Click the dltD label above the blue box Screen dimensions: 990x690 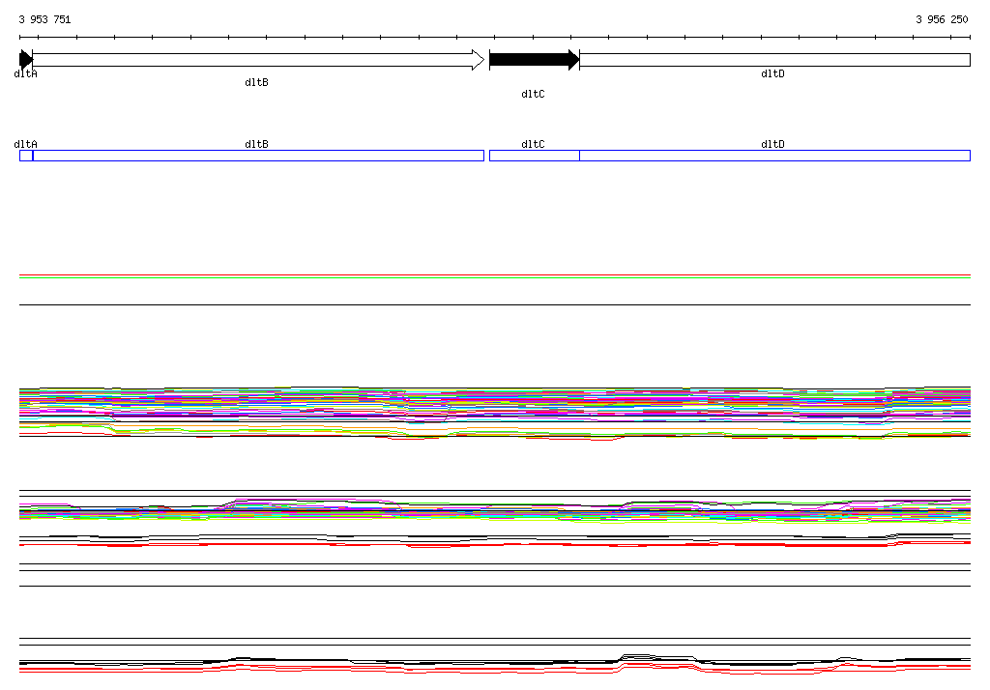point(772,144)
